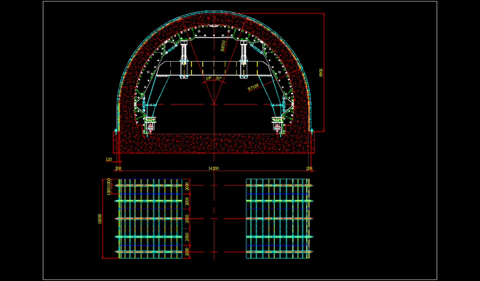The image size is (480, 281).
Task: Click the 10000 length dimension text
Action: tap(99, 218)
